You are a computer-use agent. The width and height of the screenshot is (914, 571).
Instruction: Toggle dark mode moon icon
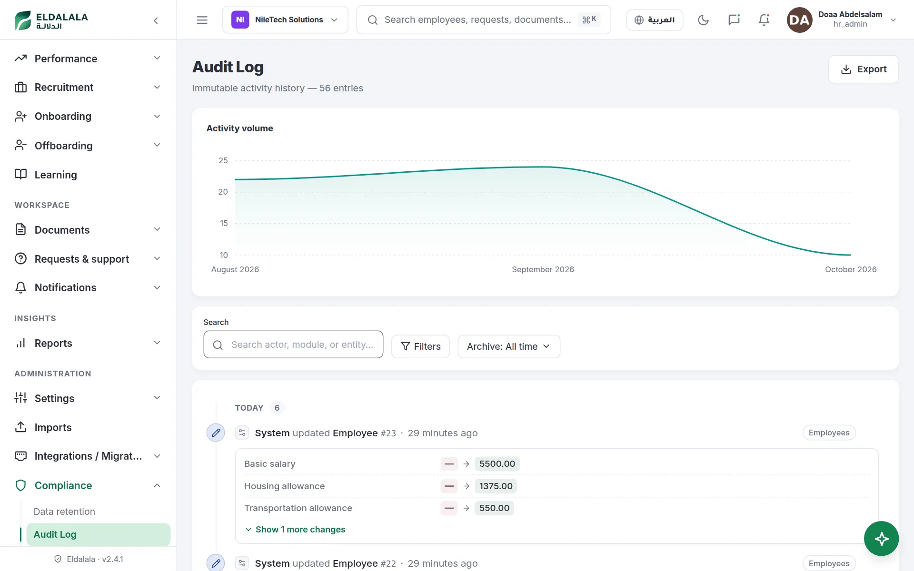(x=703, y=20)
